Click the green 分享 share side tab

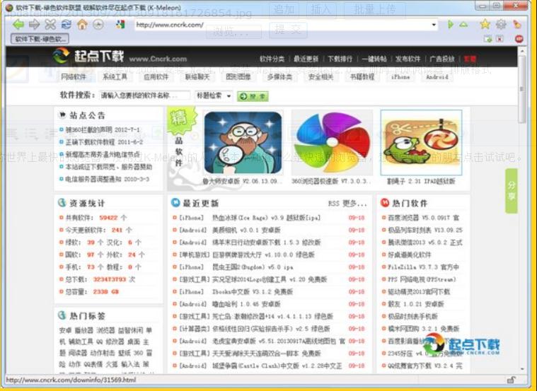(511, 191)
